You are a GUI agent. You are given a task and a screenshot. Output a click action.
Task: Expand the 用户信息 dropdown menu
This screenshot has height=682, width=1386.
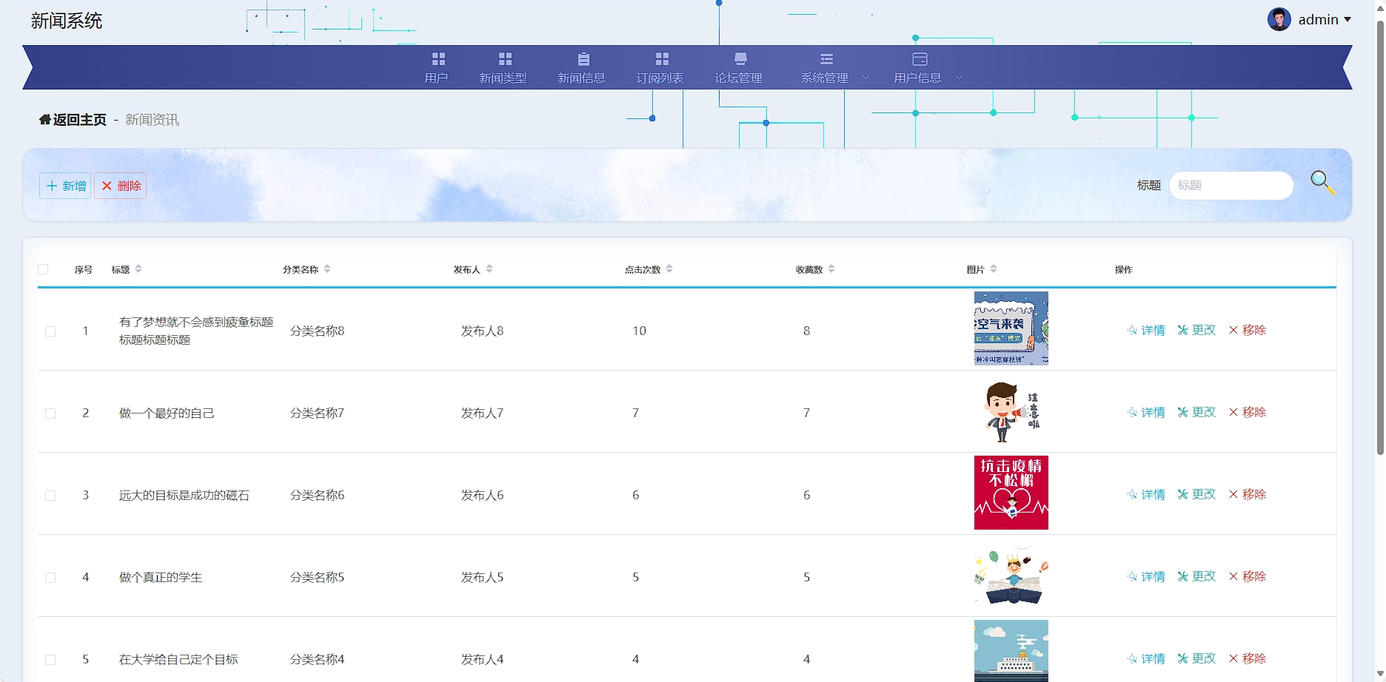pyautogui.click(x=959, y=78)
